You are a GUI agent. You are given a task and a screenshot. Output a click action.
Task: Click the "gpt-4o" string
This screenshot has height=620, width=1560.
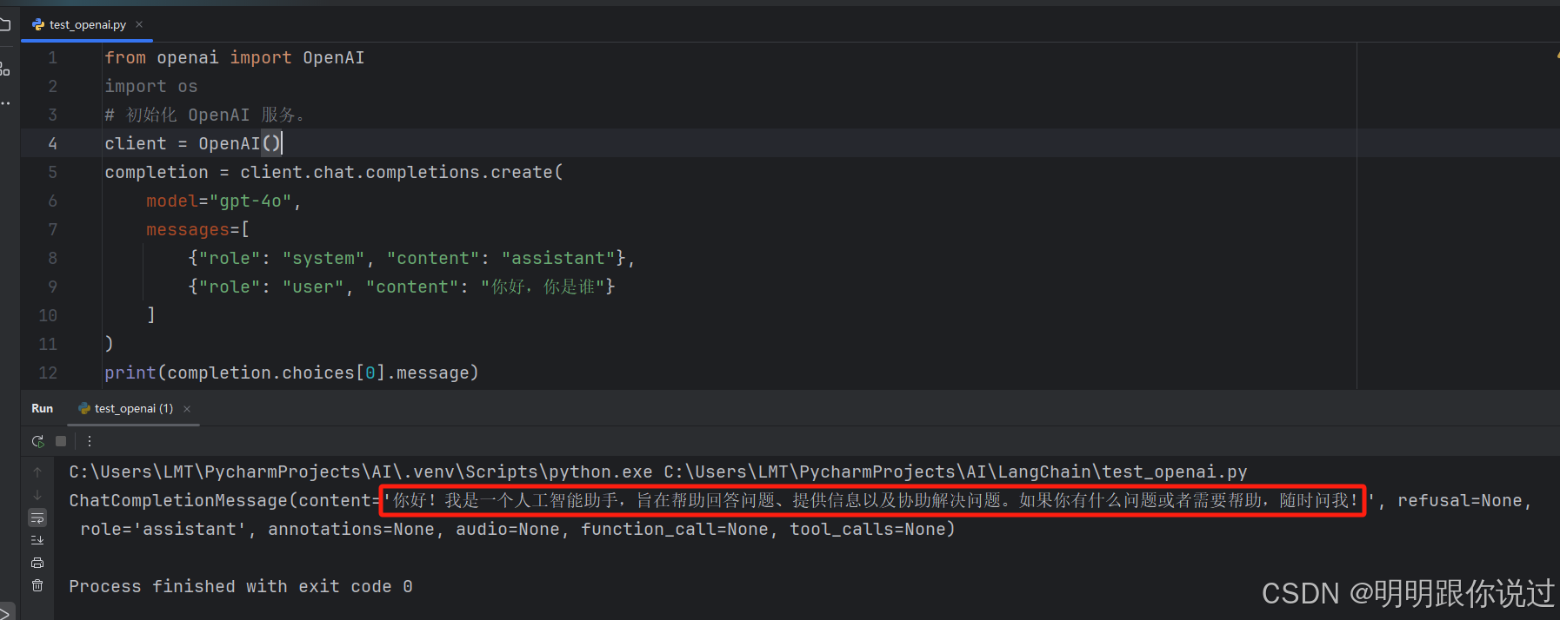coord(250,201)
